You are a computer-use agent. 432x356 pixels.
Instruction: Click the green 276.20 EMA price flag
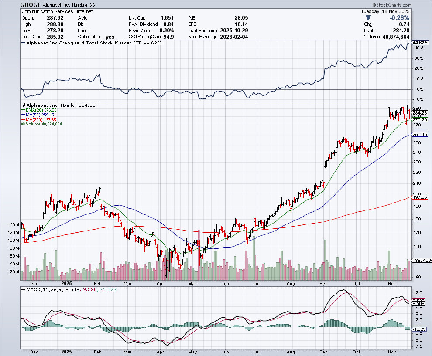(420, 119)
